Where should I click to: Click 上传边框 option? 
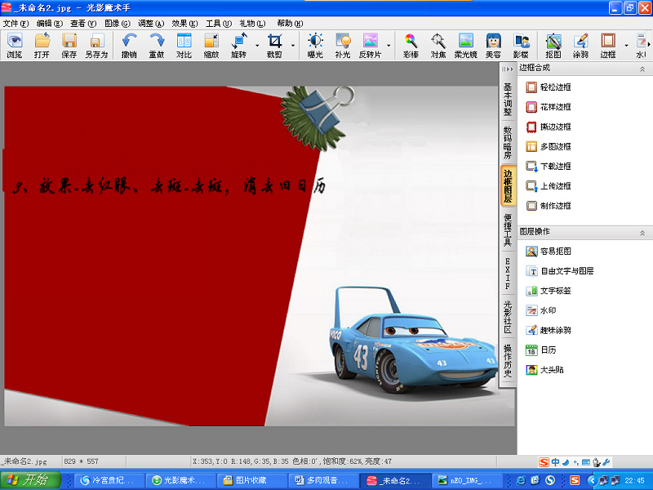coord(549,186)
